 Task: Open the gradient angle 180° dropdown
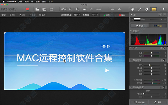coord(80,15)
